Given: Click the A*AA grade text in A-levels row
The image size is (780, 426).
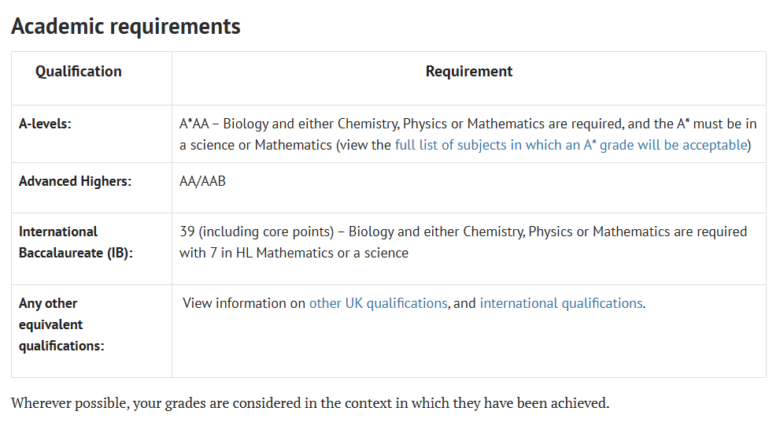Looking at the screenshot, I should click(194, 124).
